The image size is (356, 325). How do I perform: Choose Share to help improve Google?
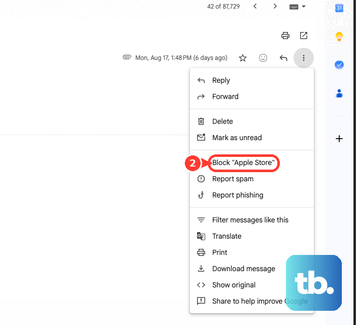[252, 301]
